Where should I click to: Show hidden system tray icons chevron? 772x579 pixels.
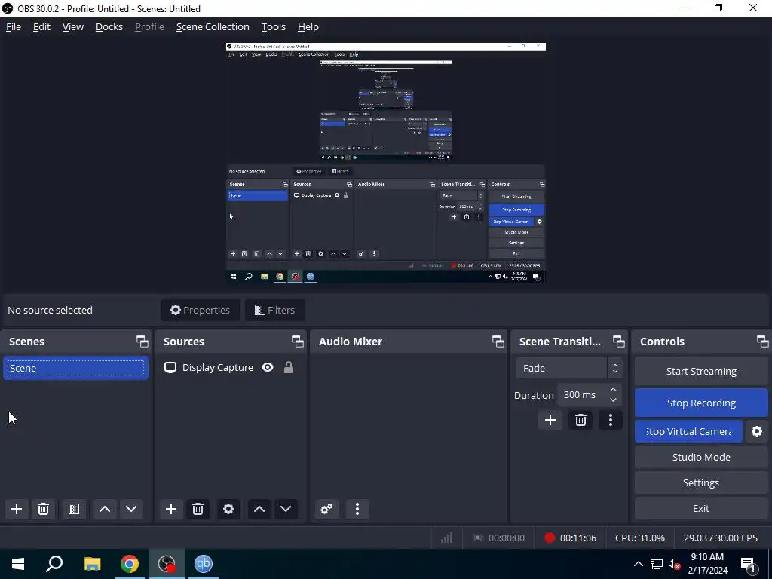coord(638,564)
